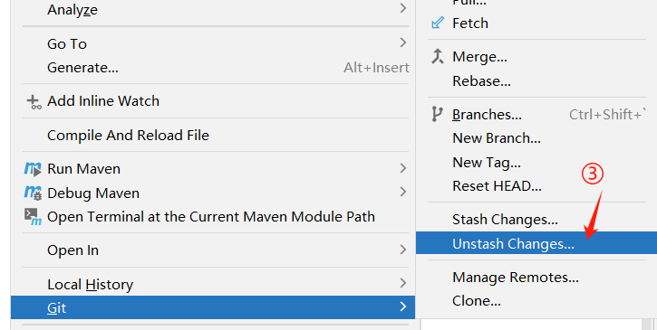
Task: Click the Branches icon
Action: [437, 114]
